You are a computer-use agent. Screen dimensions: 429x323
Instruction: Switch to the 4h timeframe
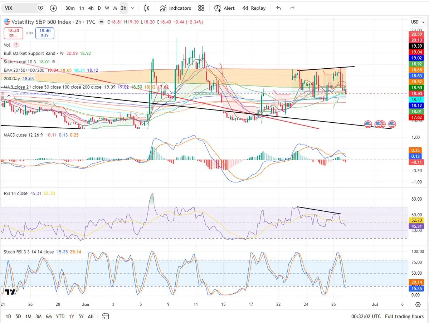pos(91,8)
